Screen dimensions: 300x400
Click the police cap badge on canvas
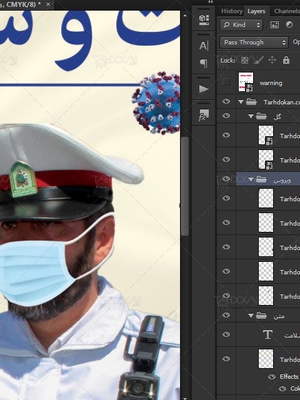click(x=24, y=179)
